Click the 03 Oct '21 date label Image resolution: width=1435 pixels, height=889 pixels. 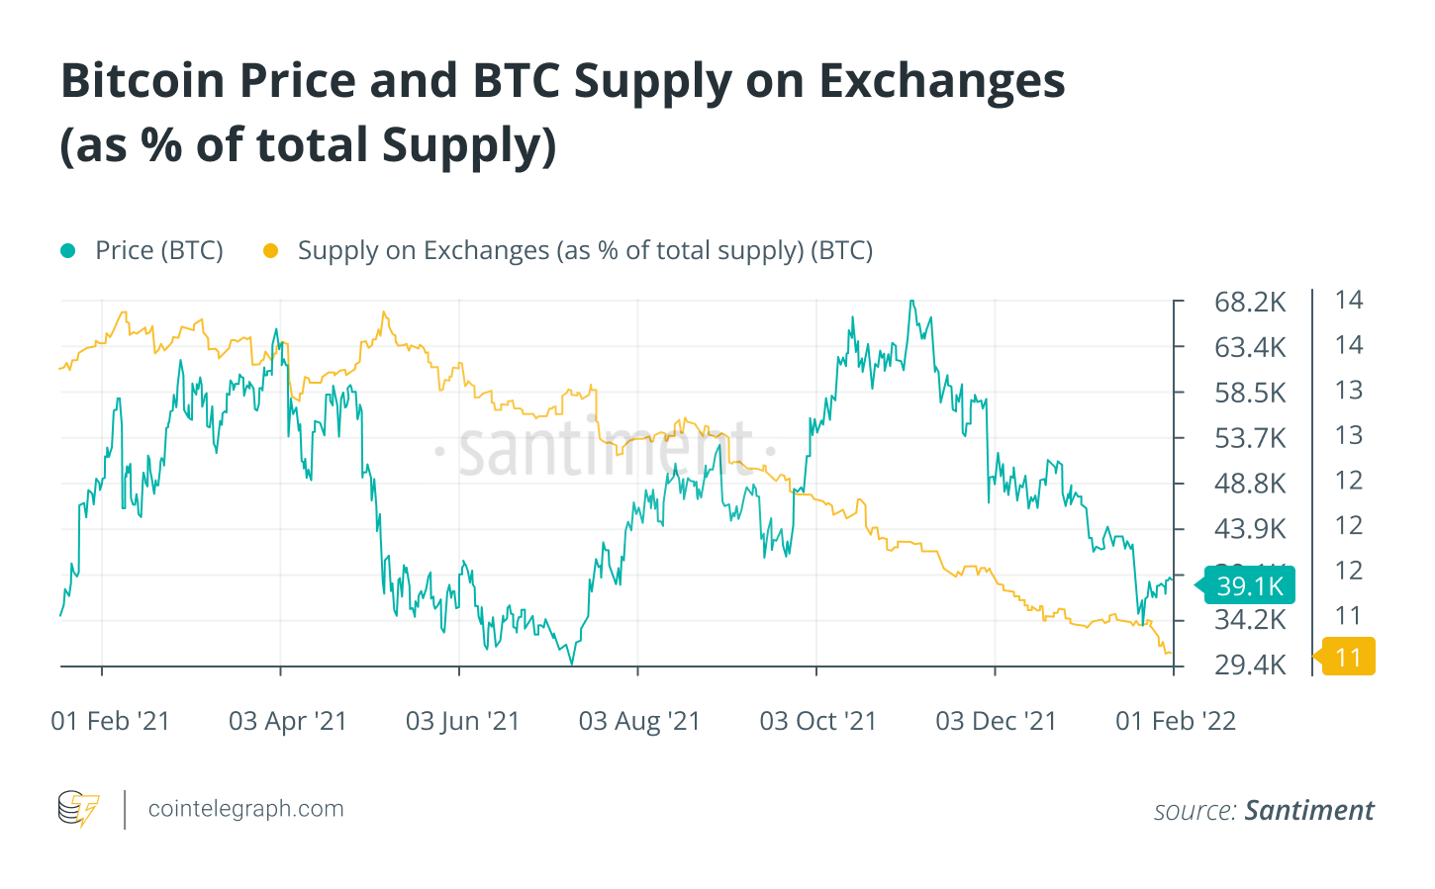(x=818, y=721)
